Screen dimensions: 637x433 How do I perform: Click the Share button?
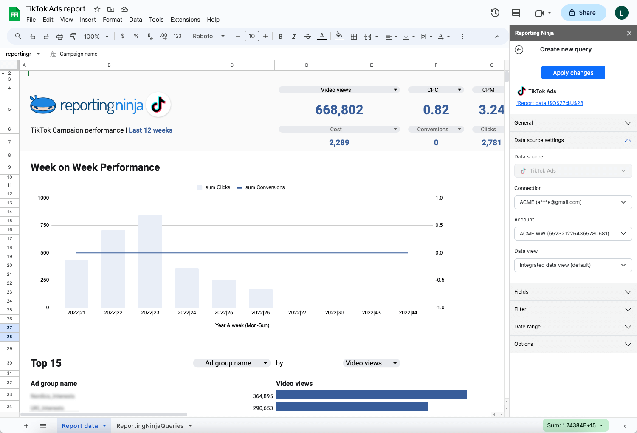click(x=583, y=13)
